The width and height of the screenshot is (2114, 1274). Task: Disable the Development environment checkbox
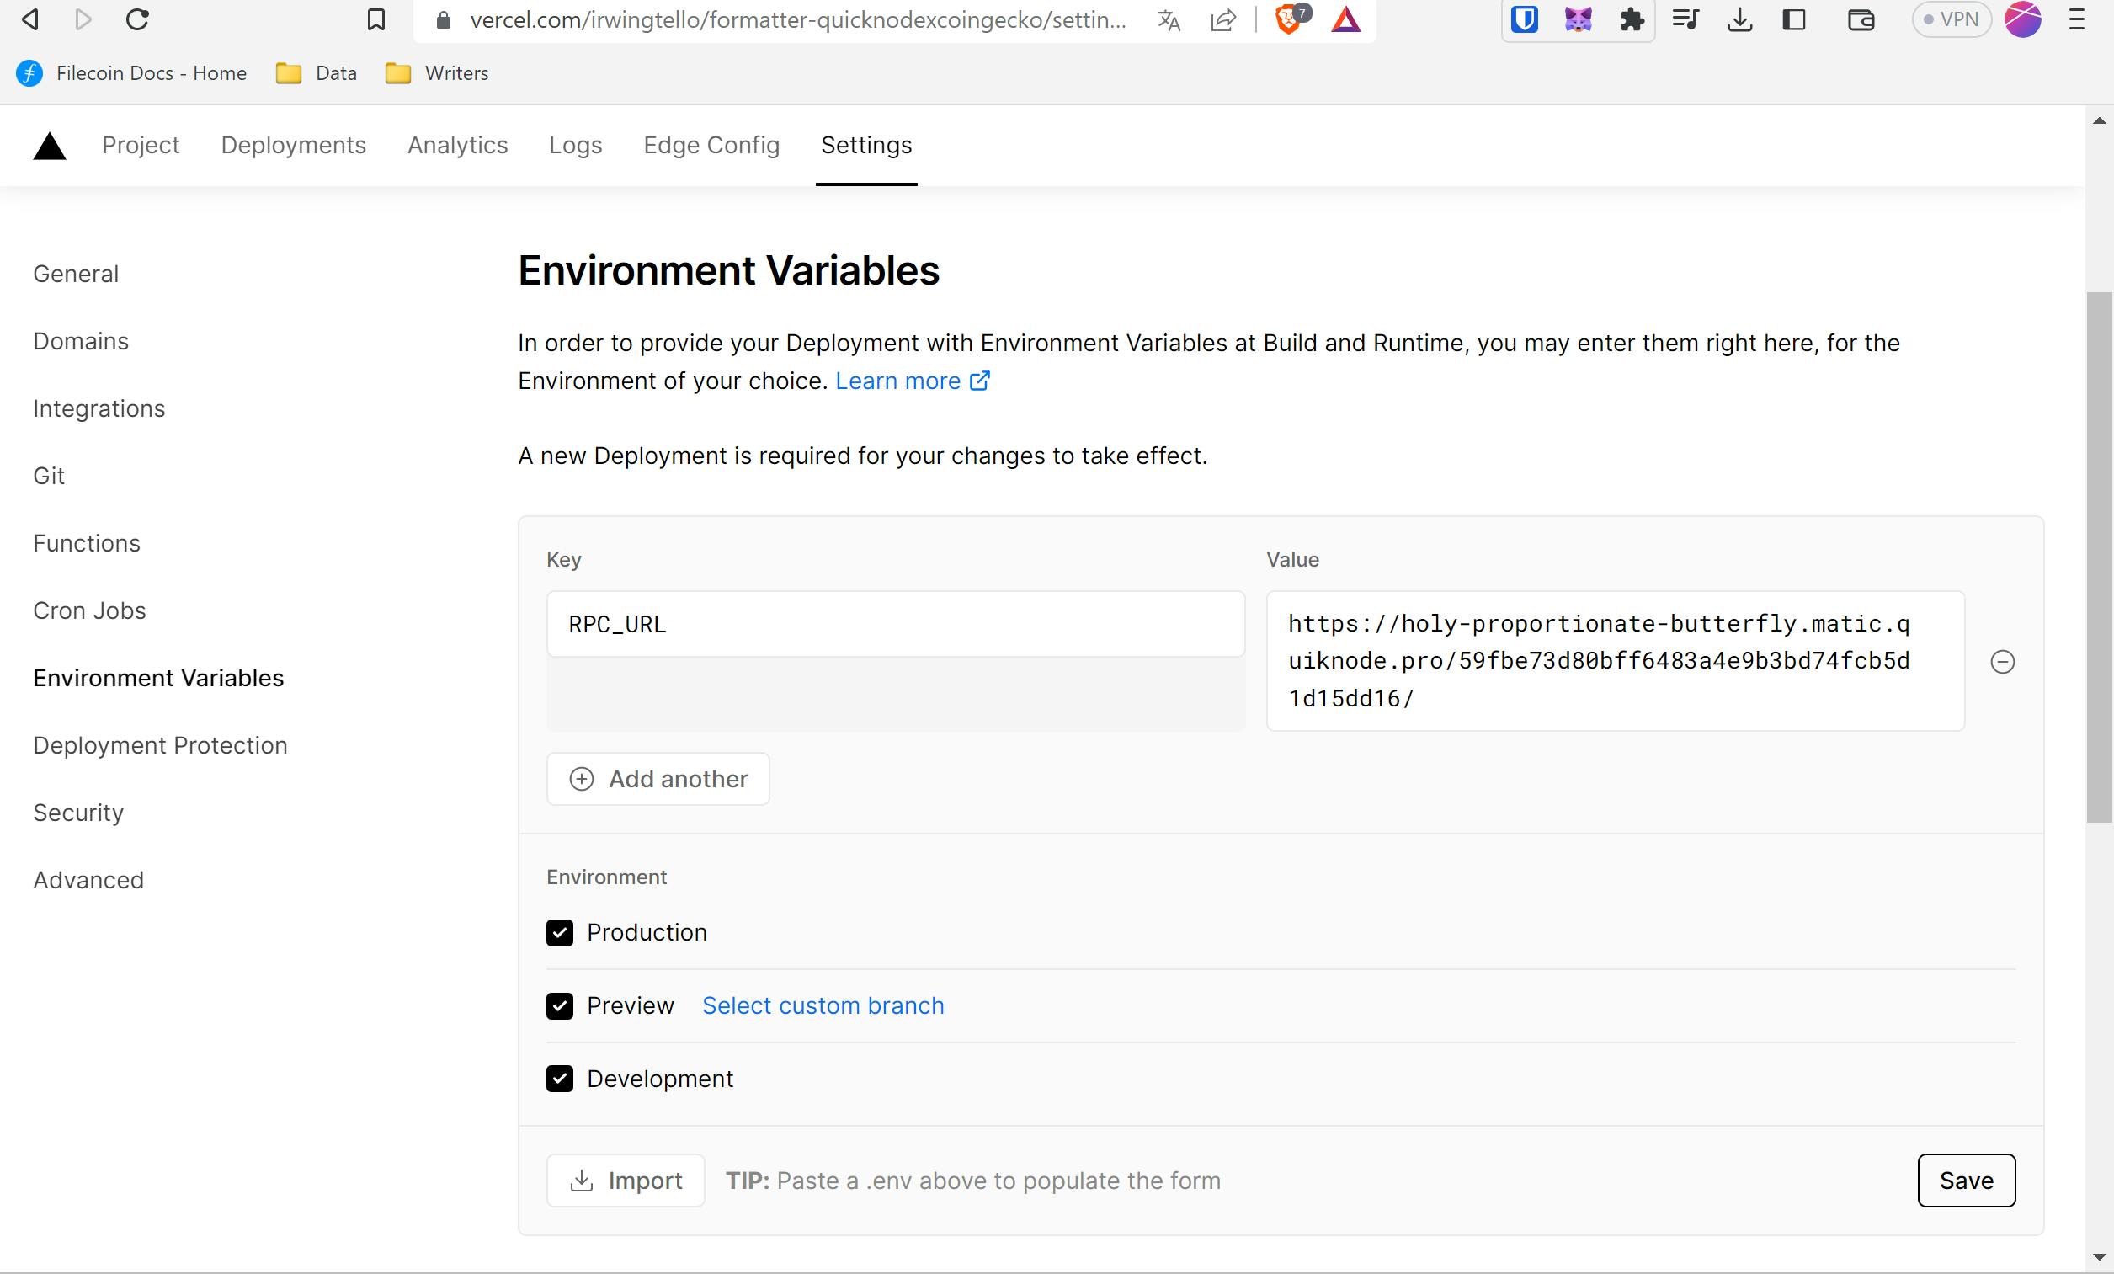pyautogui.click(x=560, y=1078)
